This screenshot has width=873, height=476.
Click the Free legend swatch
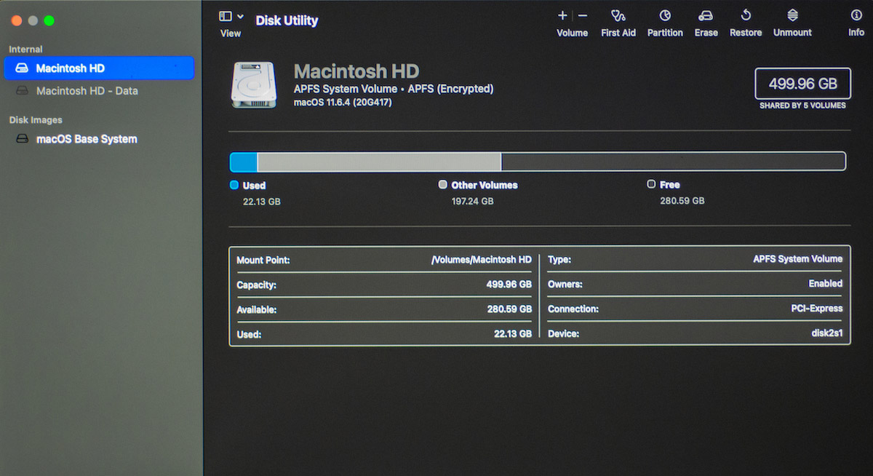tap(651, 185)
